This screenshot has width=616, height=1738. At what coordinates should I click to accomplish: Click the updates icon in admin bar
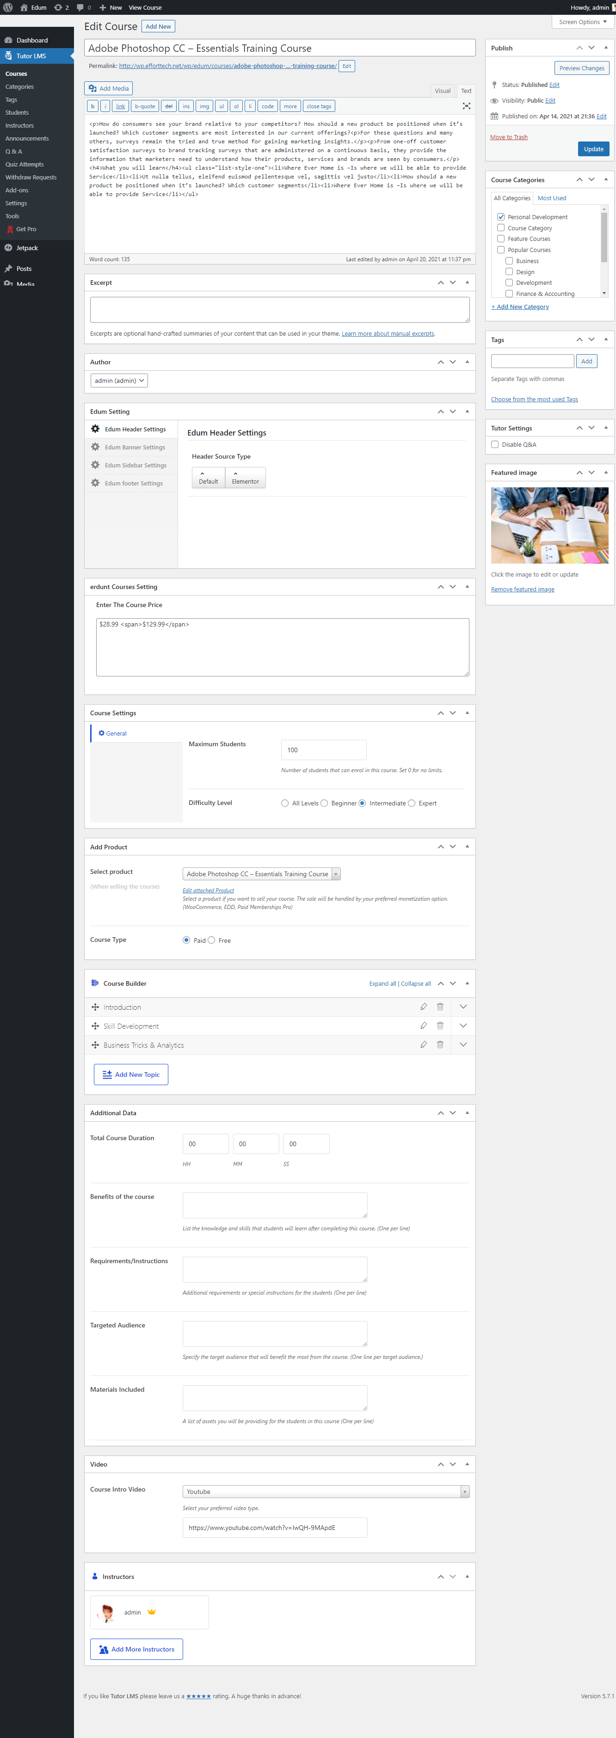point(58,7)
